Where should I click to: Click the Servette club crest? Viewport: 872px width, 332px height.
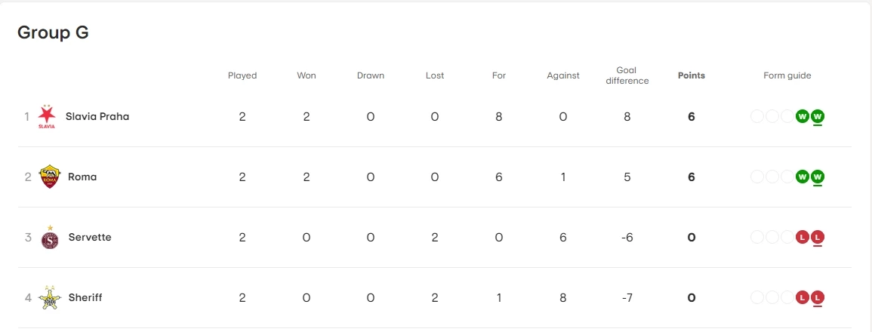(50, 237)
